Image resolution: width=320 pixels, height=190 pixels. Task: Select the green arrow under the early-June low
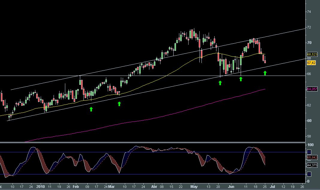pyautogui.click(x=241, y=79)
